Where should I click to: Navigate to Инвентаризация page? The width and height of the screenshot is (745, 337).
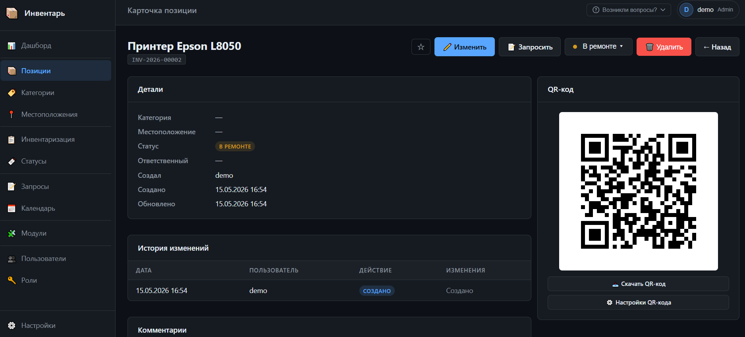56,139
